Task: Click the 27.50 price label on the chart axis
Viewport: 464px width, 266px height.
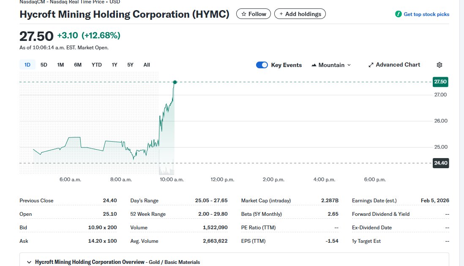Action: (x=440, y=82)
